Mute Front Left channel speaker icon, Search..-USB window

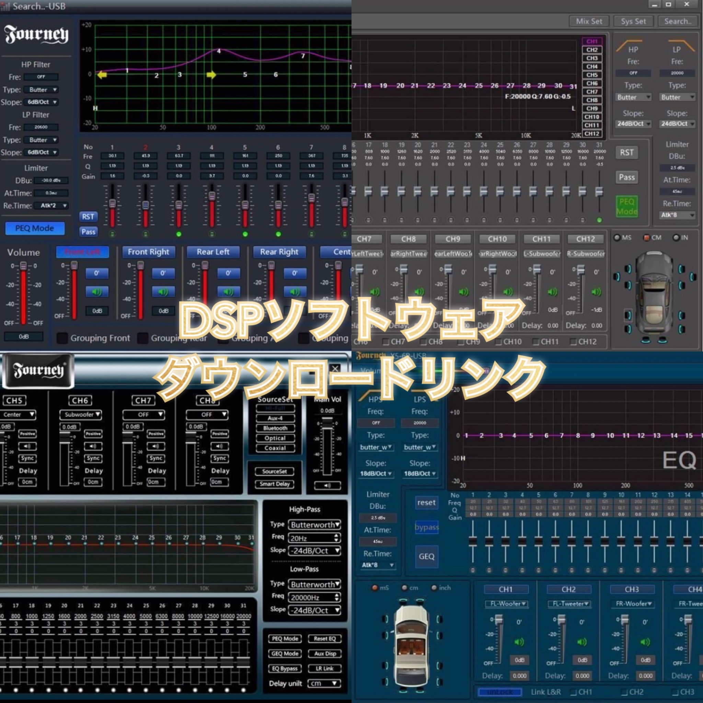point(97,291)
